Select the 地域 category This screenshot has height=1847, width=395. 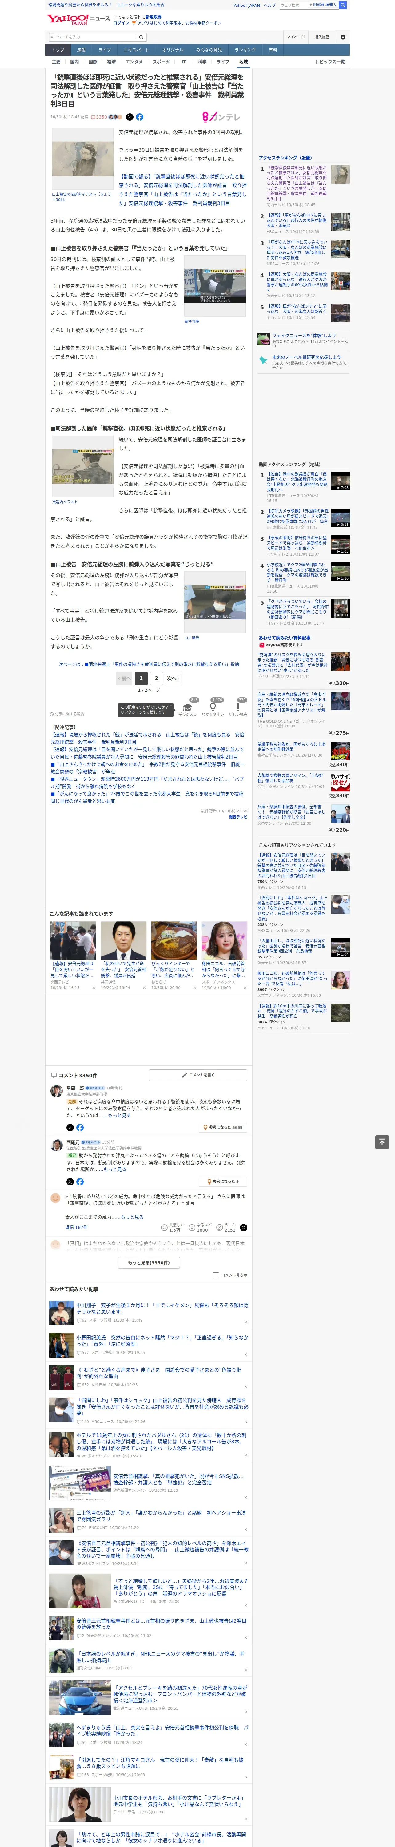(x=243, y=62)
